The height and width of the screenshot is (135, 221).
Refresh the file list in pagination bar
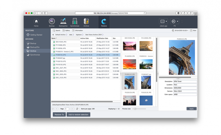click(77, 109)
